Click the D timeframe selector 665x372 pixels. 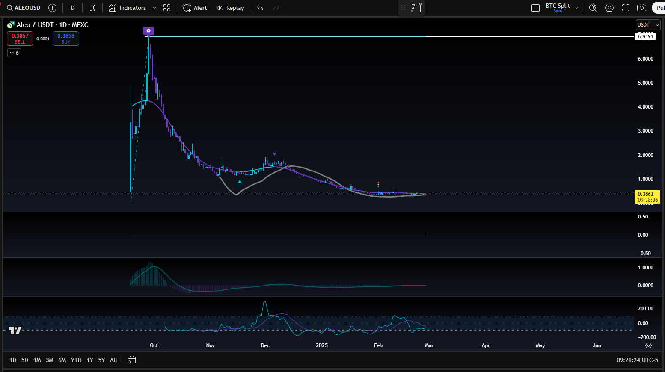point(72,7)
